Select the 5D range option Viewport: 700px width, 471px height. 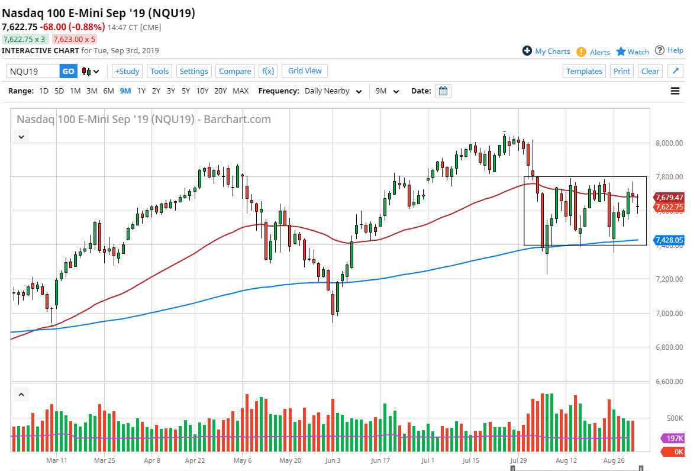[59, 91]
